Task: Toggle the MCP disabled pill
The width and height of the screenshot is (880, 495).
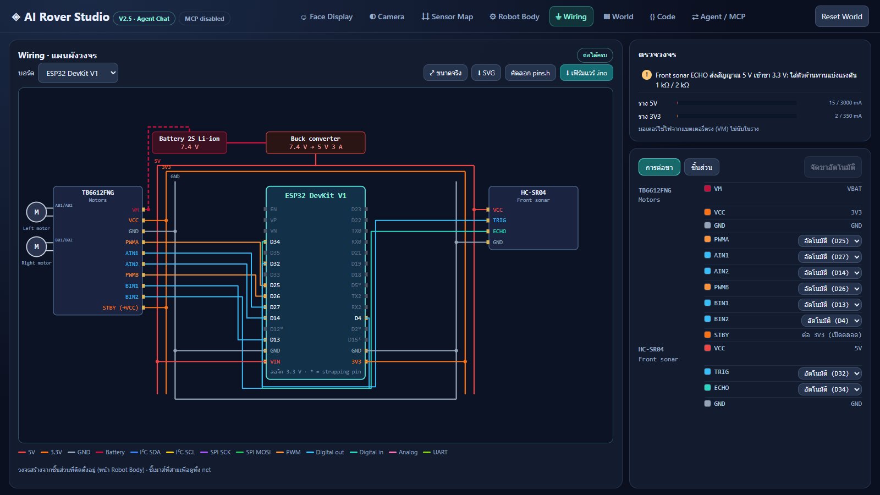Action: [x=205, y=19]
